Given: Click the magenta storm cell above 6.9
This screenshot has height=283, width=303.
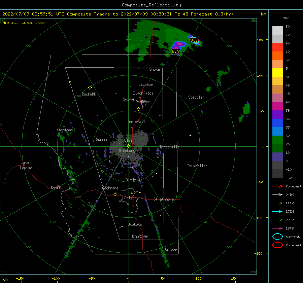Looking at the screenshot, I should coord(178,45).
